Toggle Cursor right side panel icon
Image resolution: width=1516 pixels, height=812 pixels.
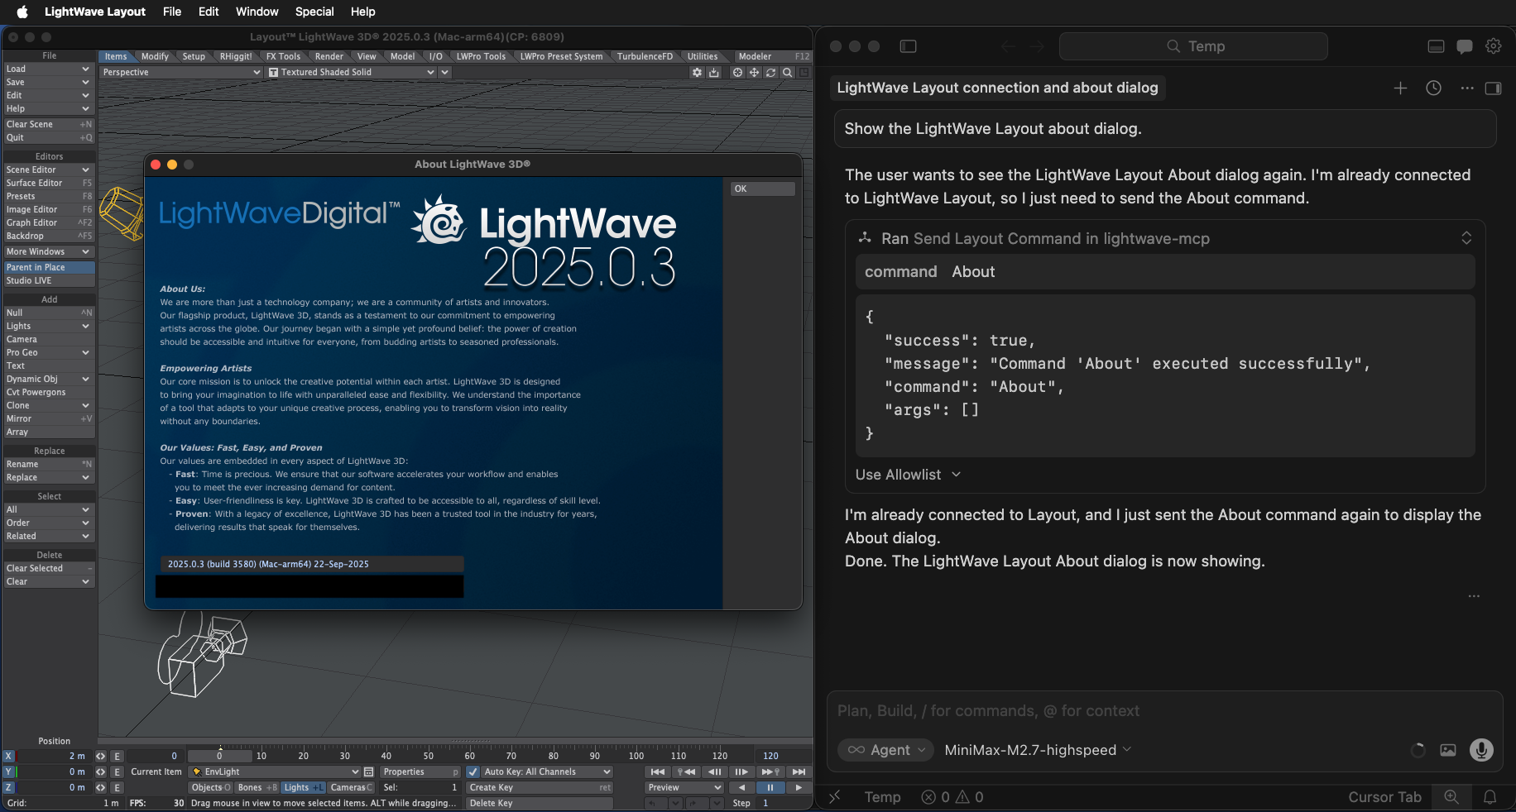coord(1494,88)
